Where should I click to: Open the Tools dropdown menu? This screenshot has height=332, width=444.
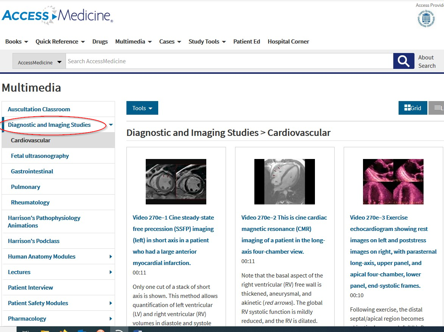[142, 108]
